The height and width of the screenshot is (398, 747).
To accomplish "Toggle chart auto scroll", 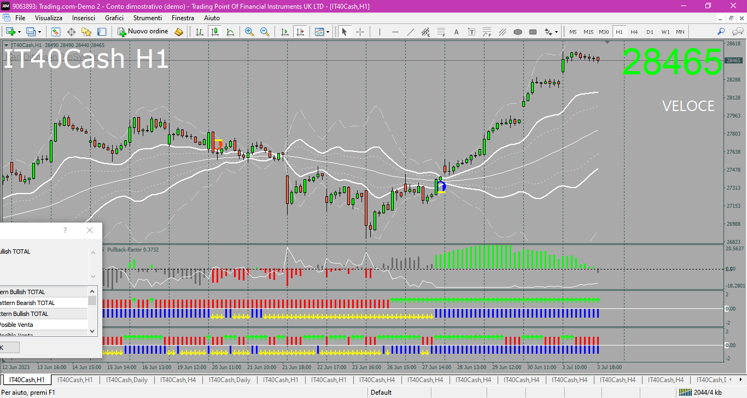I will point(284,32).
